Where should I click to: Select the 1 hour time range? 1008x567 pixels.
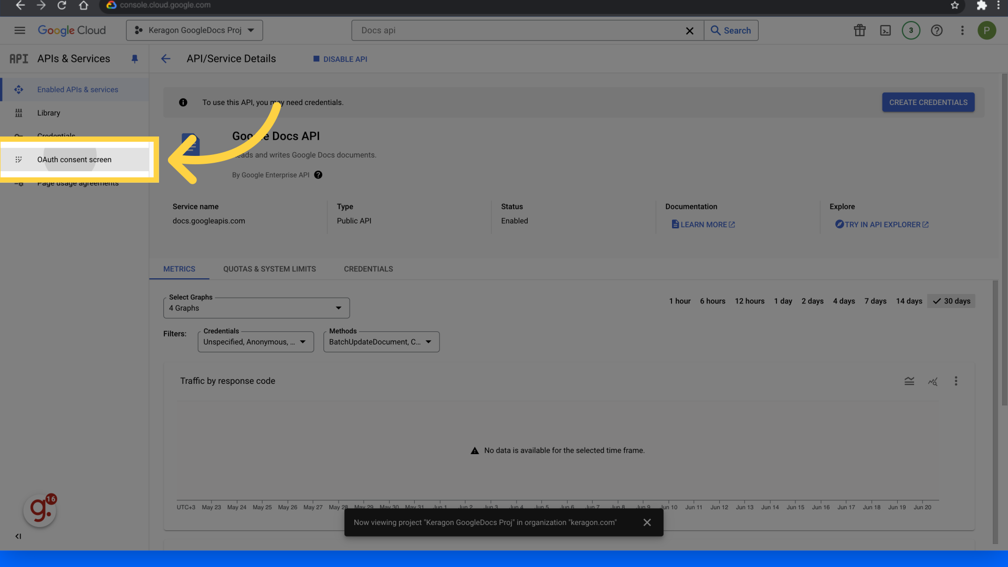[x=679, y=301]
